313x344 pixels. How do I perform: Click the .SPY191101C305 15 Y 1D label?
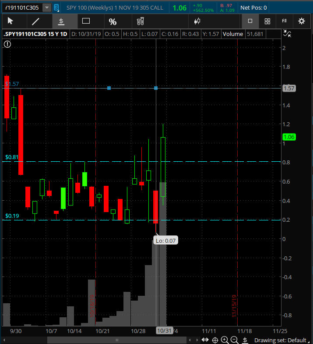35,34
